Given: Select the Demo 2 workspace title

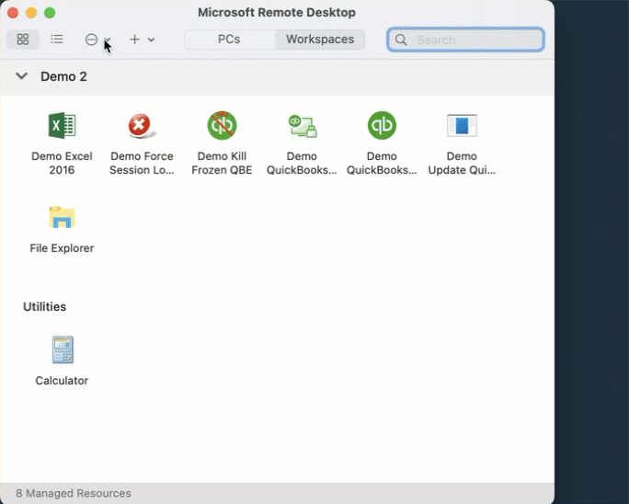Looking at the screenshot, I should [63, 76].
